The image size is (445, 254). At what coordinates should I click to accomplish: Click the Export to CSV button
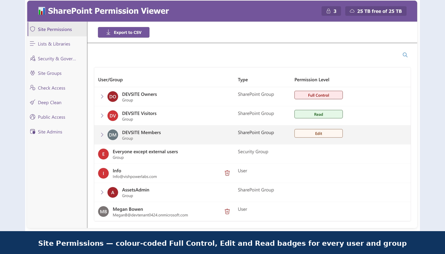(123, 32)
